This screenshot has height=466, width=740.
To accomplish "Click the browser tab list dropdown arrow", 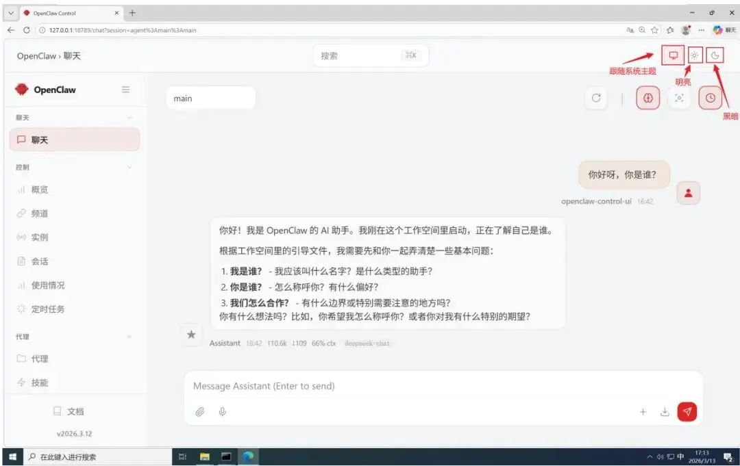I will [x=11, y=13].
